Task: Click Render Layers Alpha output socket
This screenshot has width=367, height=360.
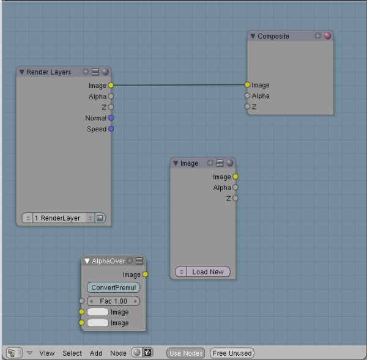Action: point(111,96)
